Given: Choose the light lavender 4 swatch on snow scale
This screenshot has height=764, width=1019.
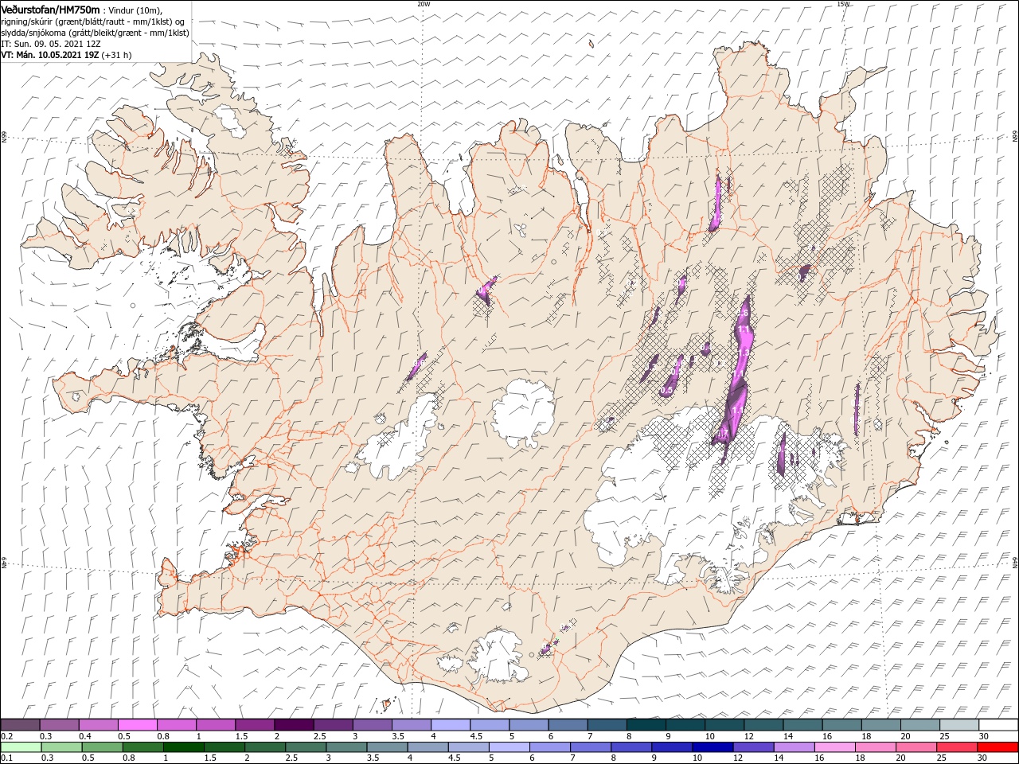Looking at the screenshot, I should click(x=451, y=724).
